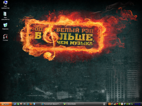Click the language bar icon on taskbar

[104, 104]
